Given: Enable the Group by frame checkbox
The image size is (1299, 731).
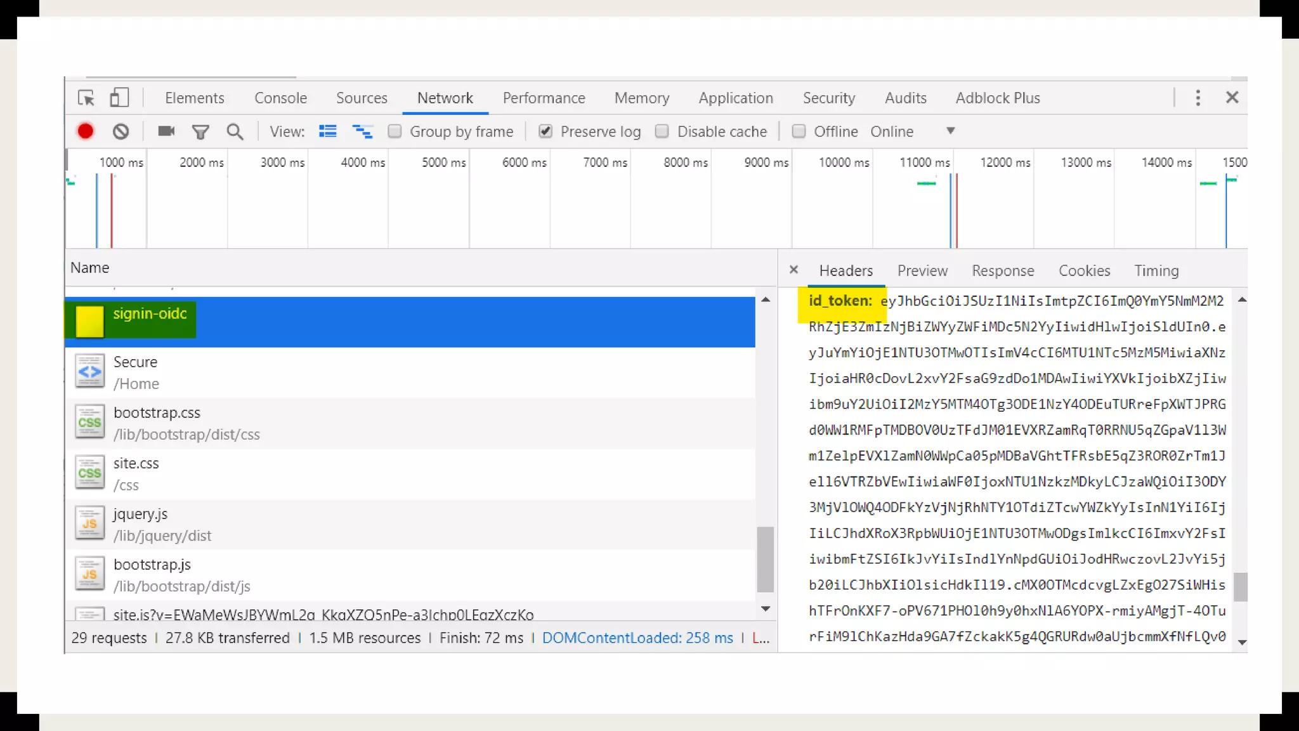Looking at the screenshot, I should pyautogui.click(x=395, y=131).
